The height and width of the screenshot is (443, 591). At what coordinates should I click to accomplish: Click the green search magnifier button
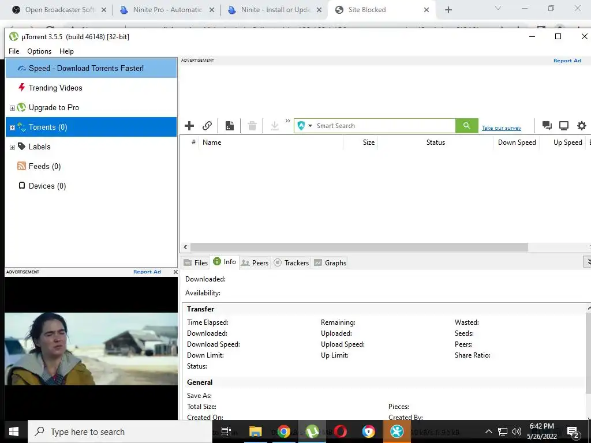(466, 125)
